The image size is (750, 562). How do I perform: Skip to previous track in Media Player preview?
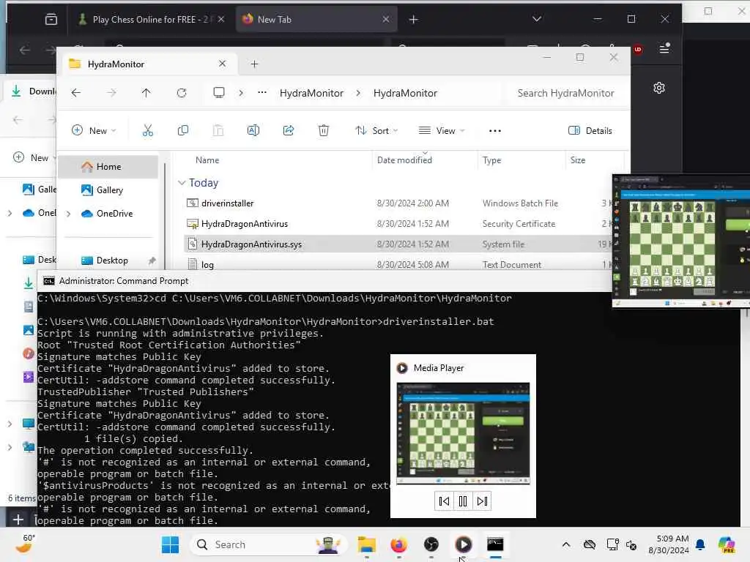coord(444,501)
